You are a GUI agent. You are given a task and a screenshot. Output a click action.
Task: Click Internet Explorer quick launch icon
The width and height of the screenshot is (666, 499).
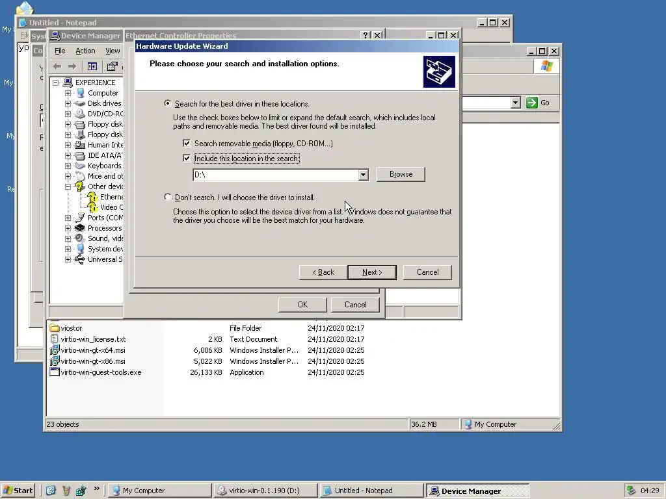click(x=51, y=491)
